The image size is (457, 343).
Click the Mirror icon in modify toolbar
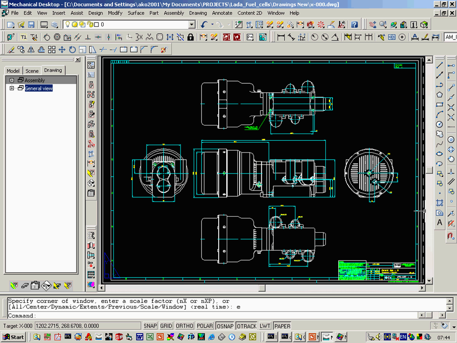[31, 50]
